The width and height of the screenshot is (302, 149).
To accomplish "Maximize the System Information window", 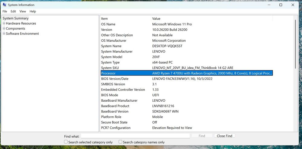I will pyautogui.click(x=281, y=5).
